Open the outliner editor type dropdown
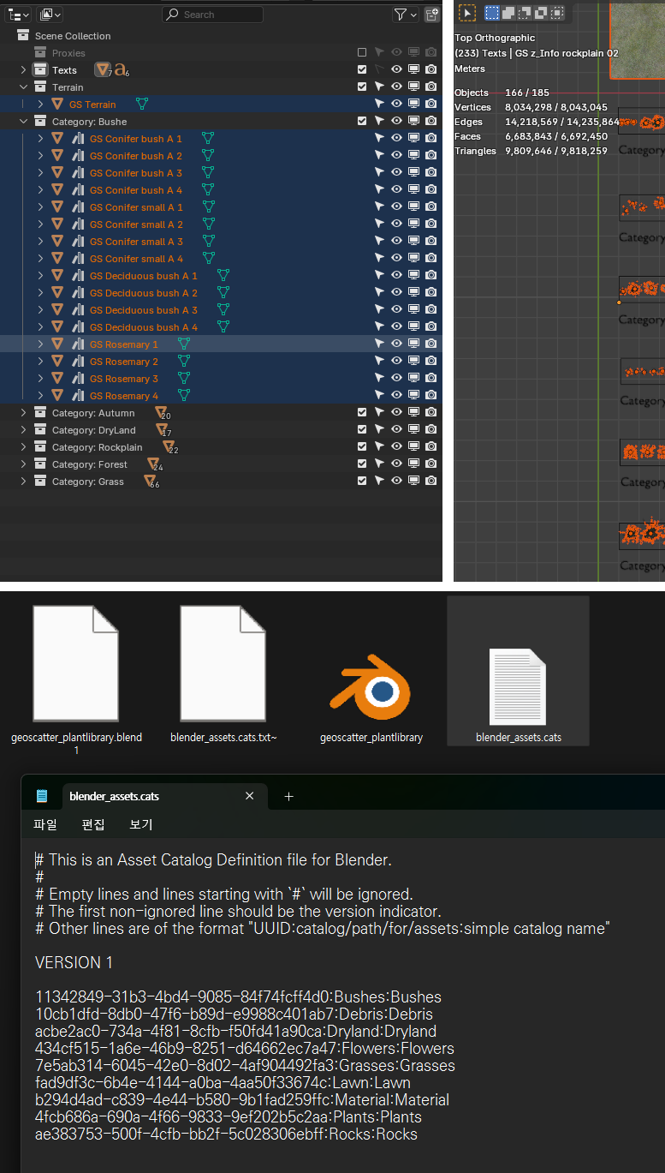 coord(19,14)
